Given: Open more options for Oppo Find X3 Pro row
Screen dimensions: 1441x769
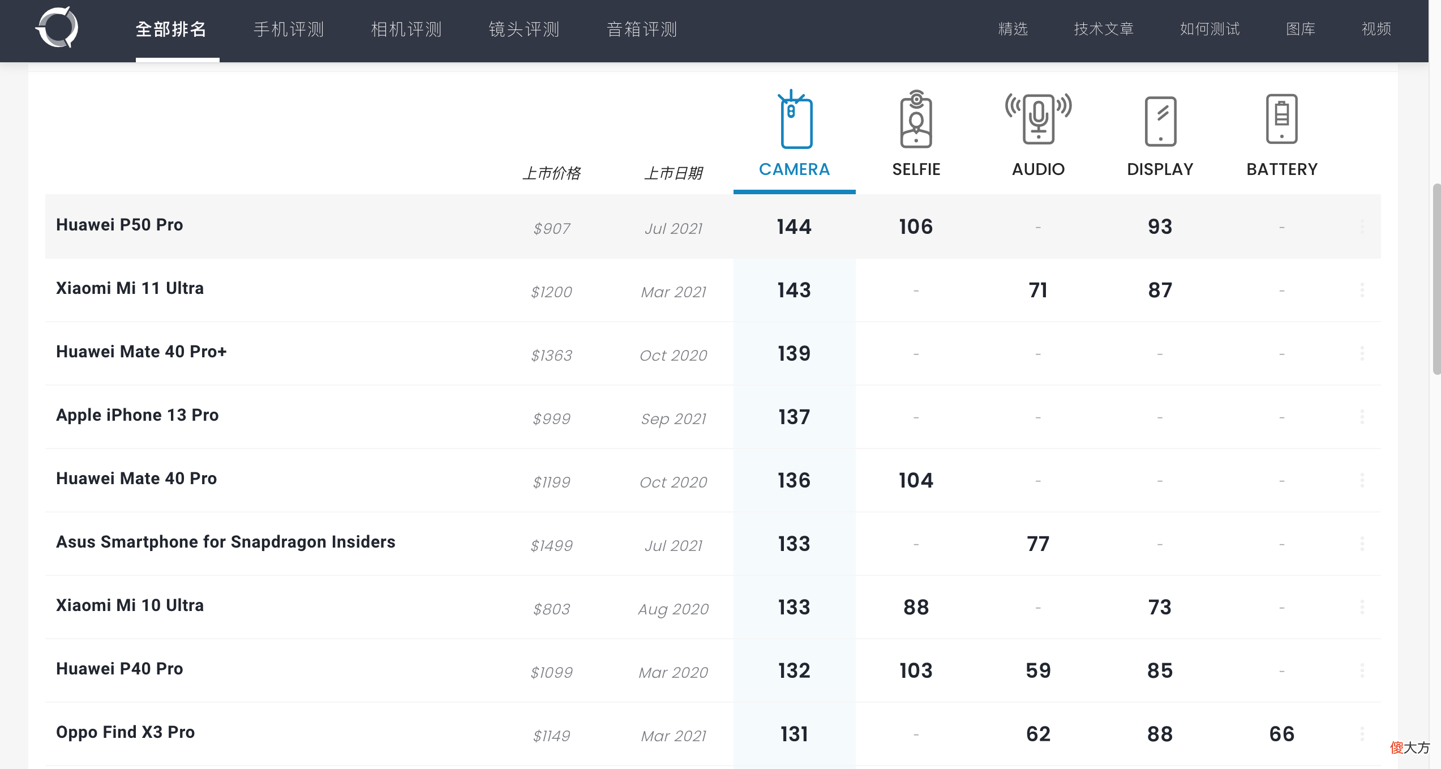Looking at the screenshot, I should (x=1362, y=734).
